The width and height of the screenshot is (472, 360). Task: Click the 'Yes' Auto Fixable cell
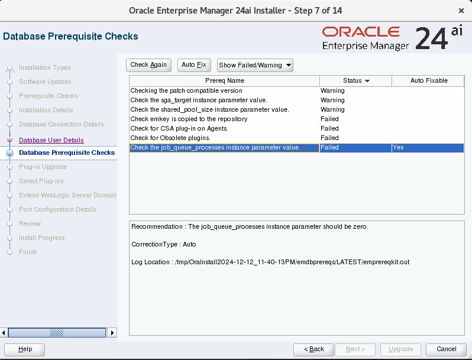pos(428,148)
